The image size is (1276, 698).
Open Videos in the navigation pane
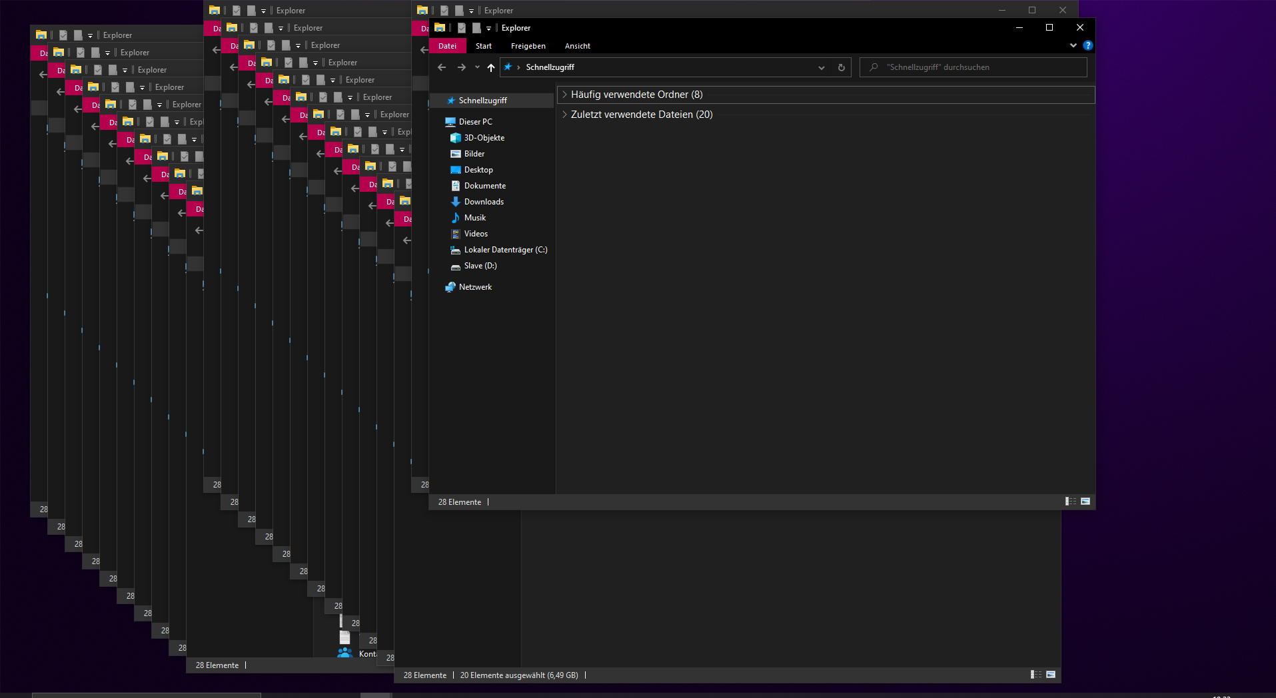point(476,234)
